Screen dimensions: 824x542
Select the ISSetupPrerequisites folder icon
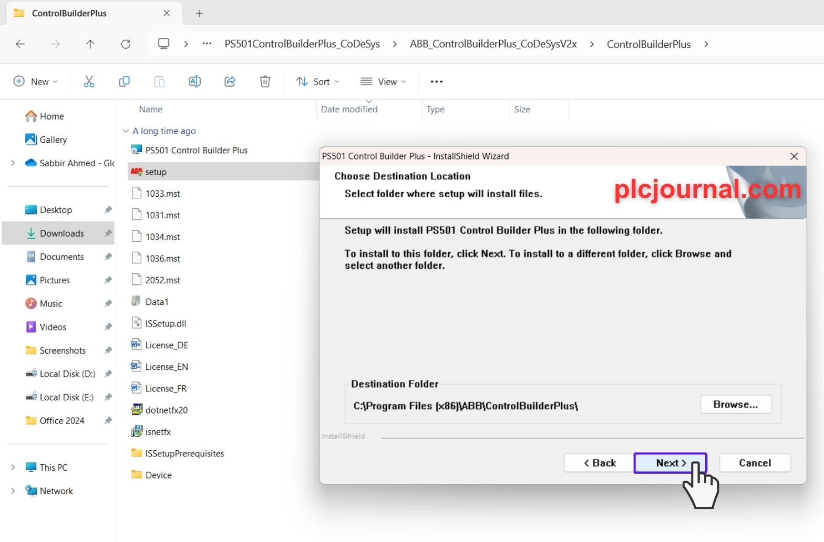point(137,453)
